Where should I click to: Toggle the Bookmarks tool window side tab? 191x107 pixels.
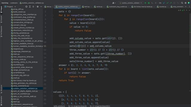pyautogui.click(x=1, y=101)
